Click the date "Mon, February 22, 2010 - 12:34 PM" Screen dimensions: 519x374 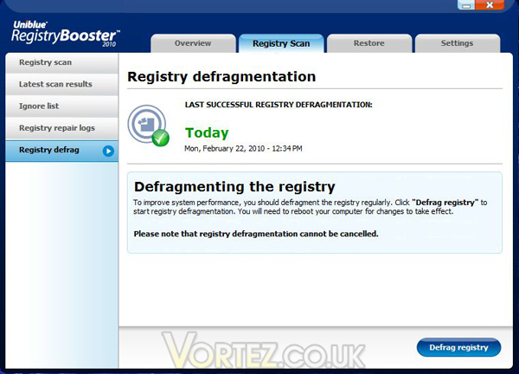(243, 148)
